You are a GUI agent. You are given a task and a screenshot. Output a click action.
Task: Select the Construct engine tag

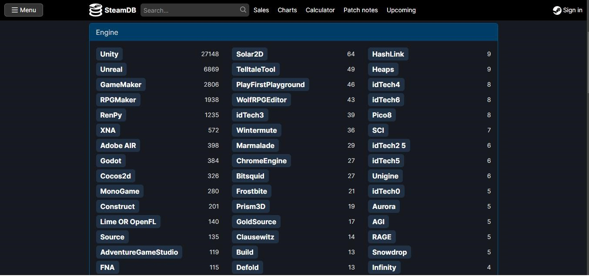pos(117,206)
